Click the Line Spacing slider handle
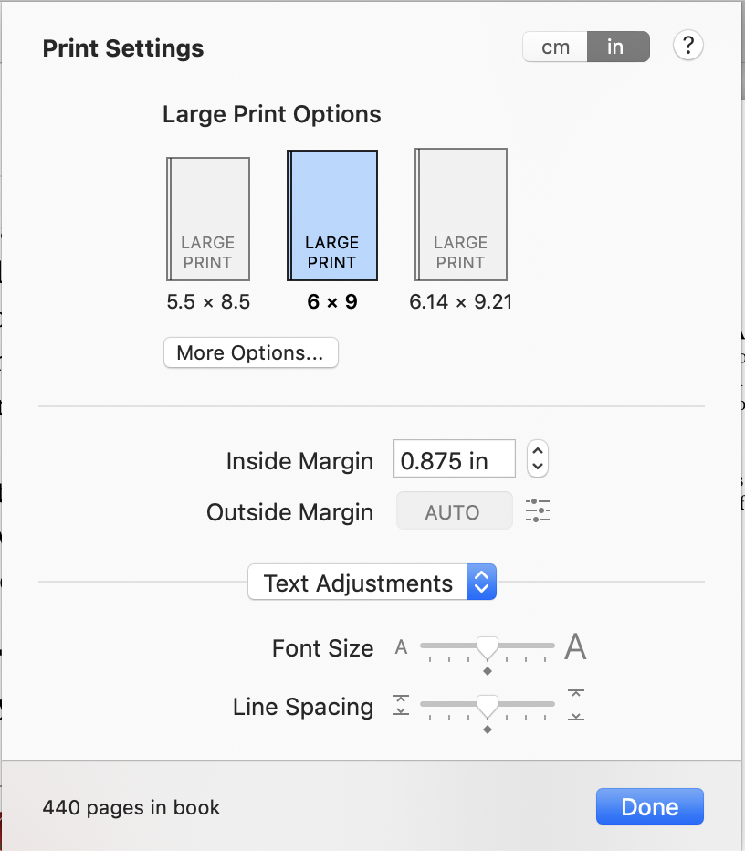Image resolution: width=745 pixels, height=851 pixels. click(488, 705)
